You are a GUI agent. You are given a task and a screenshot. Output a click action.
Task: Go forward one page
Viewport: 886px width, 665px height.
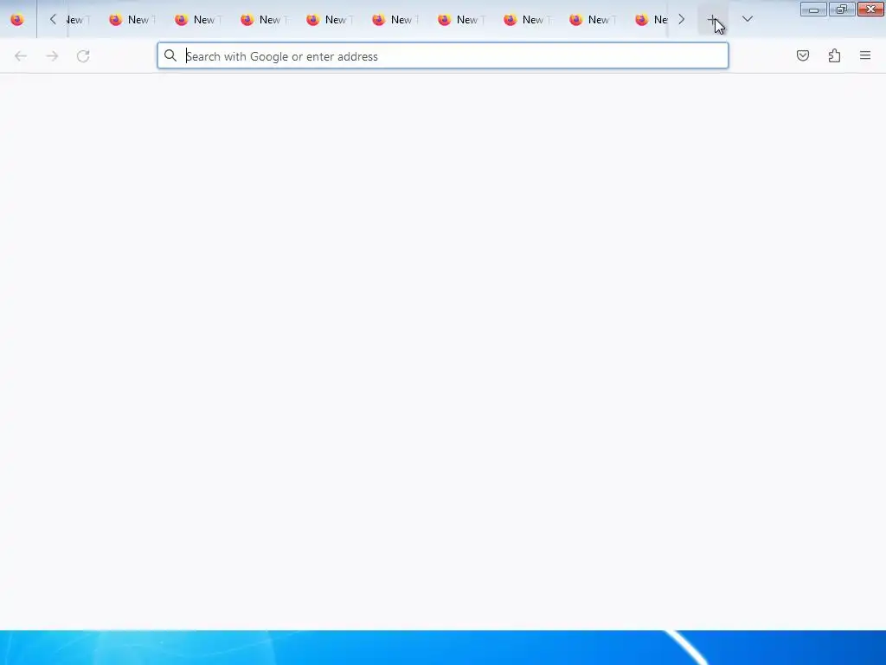point(52,56)
